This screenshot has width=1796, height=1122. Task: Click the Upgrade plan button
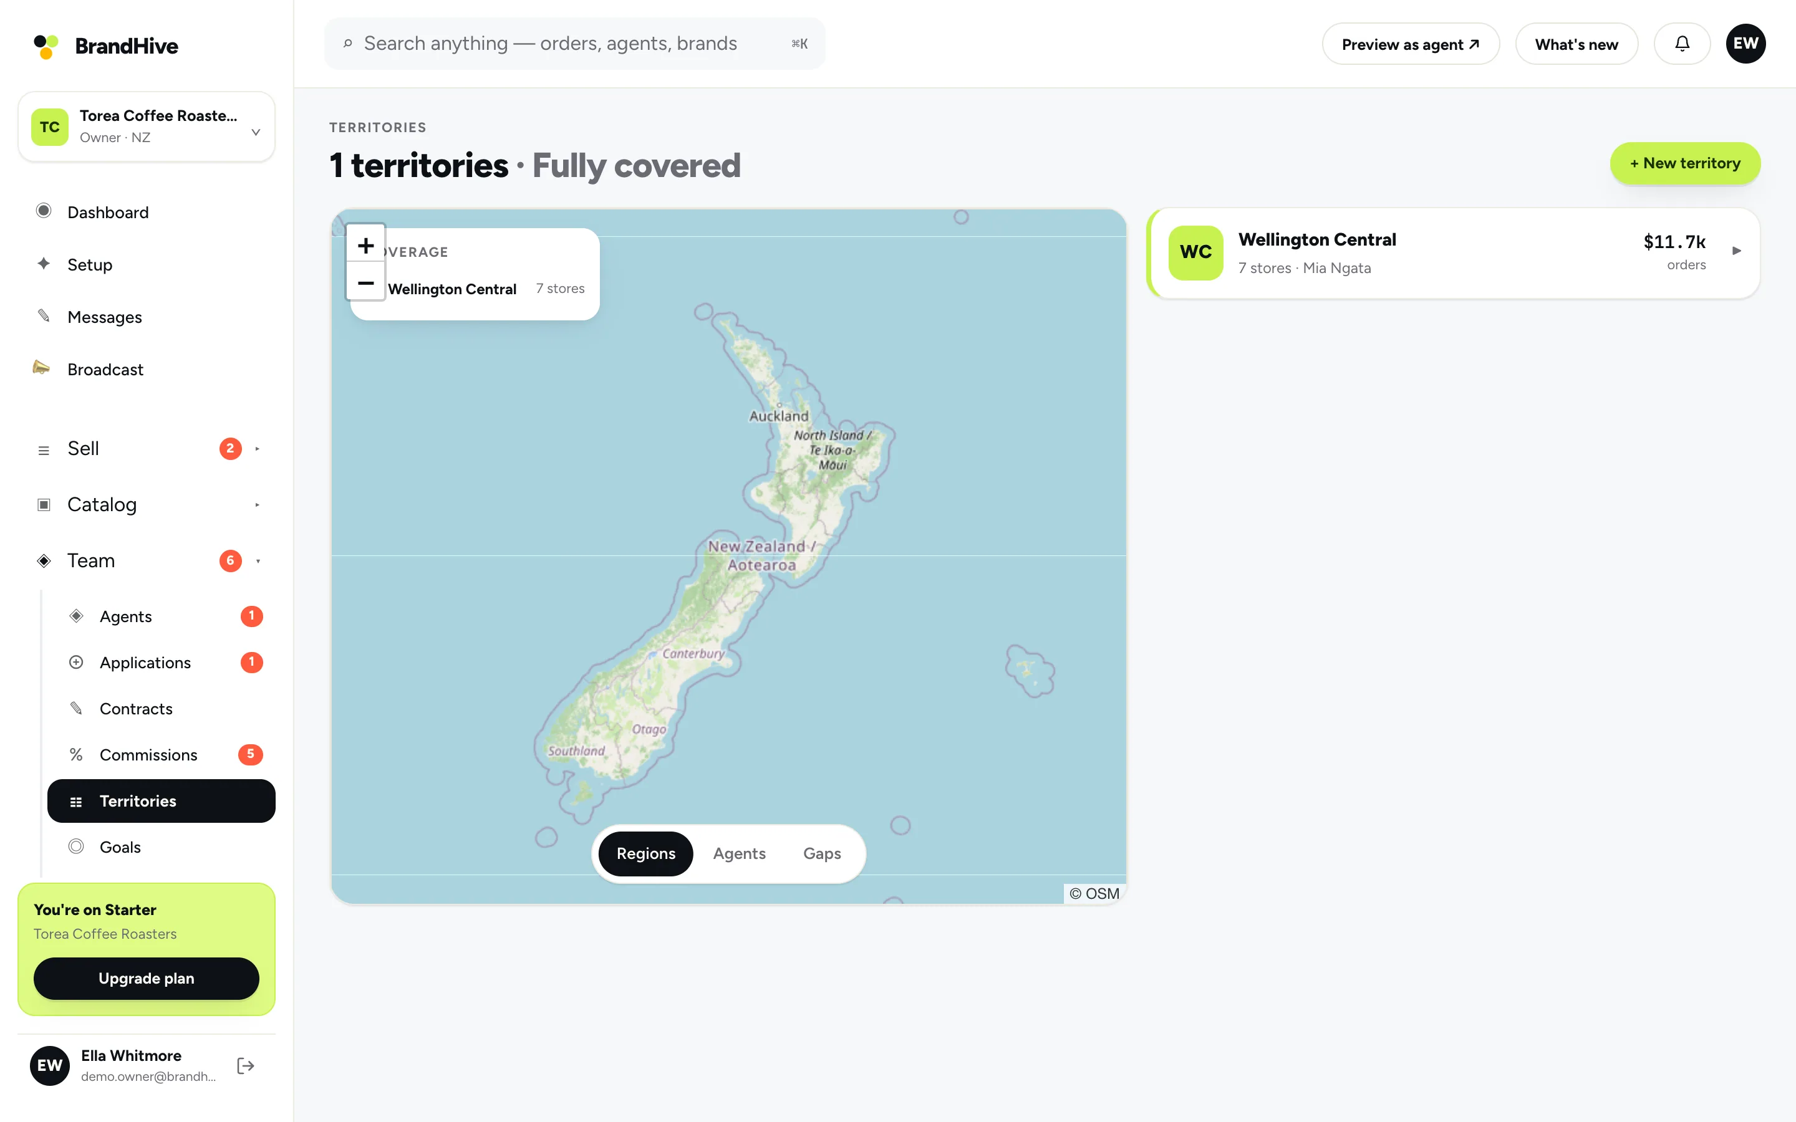tap(146, 978)
